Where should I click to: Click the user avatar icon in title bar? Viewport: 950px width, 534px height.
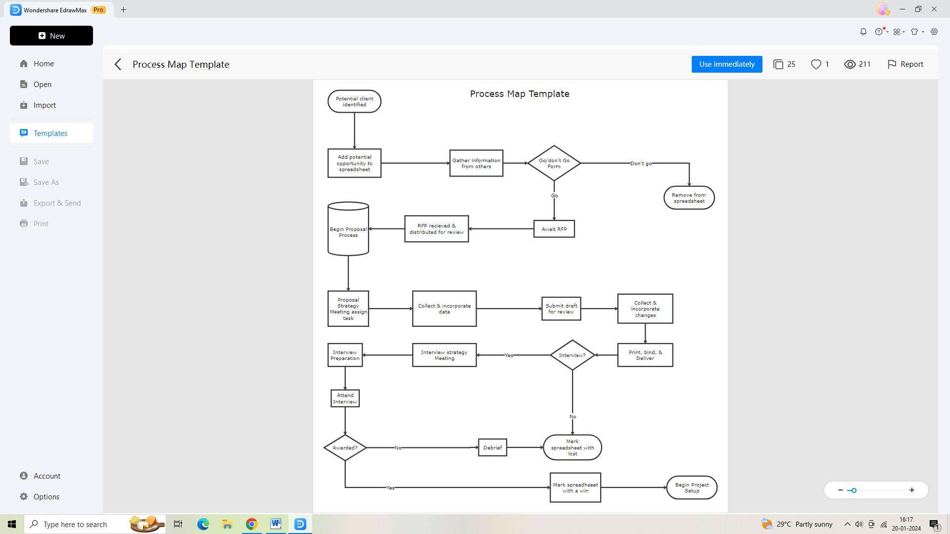click(883, 9)
